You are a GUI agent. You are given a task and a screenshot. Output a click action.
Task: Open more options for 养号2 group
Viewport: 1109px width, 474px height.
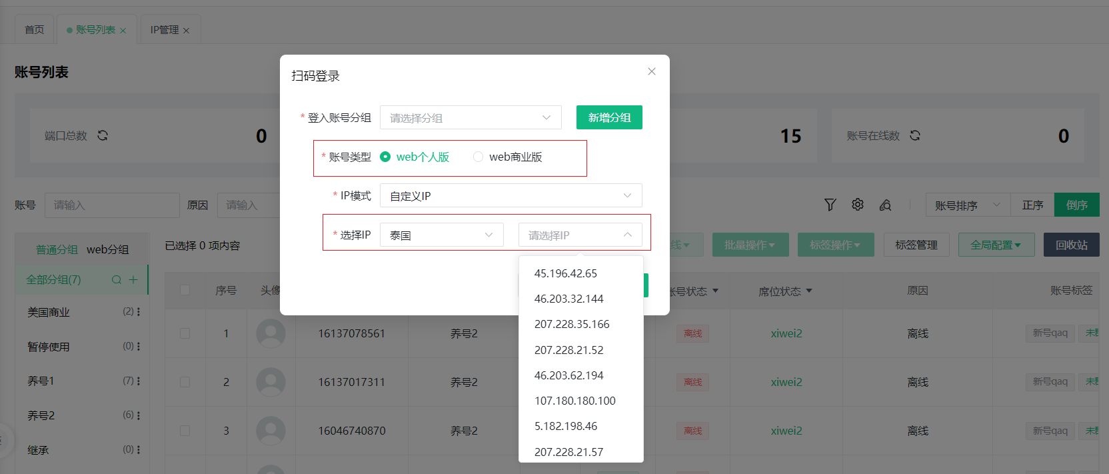point(139,415)
